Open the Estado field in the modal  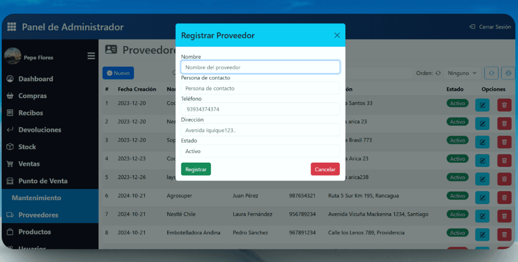(260, 151)
